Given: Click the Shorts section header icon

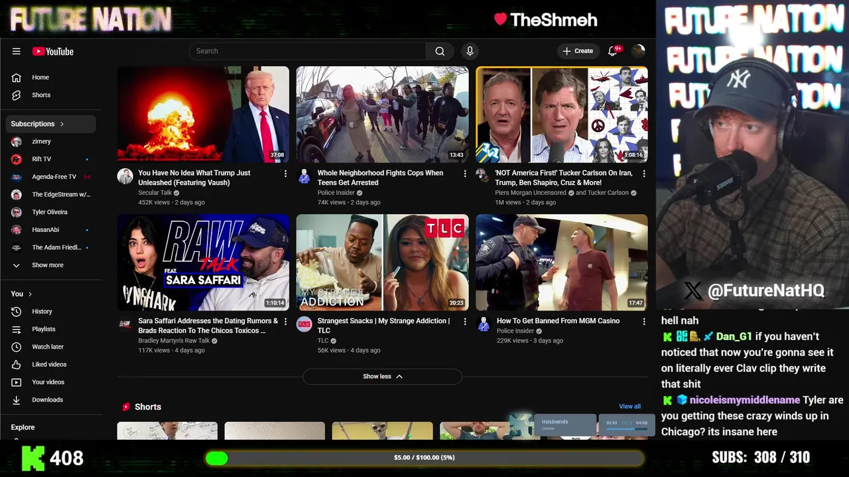Looking at the screenshot, I should point(125,407).
